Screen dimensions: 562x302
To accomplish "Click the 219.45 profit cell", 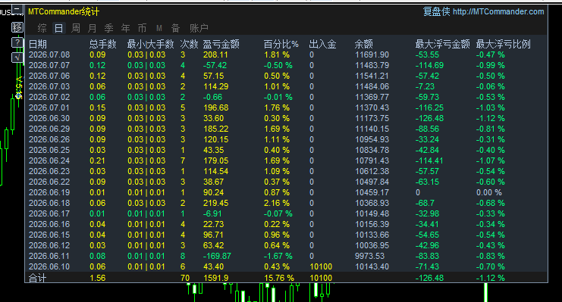I will click(x=215, y=204).
